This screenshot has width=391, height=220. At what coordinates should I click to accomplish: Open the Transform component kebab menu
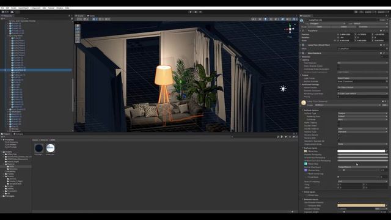[x=387, y=31]
